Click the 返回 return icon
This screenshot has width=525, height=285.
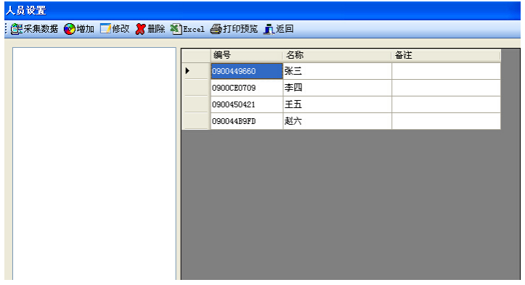tap(269, 29)
